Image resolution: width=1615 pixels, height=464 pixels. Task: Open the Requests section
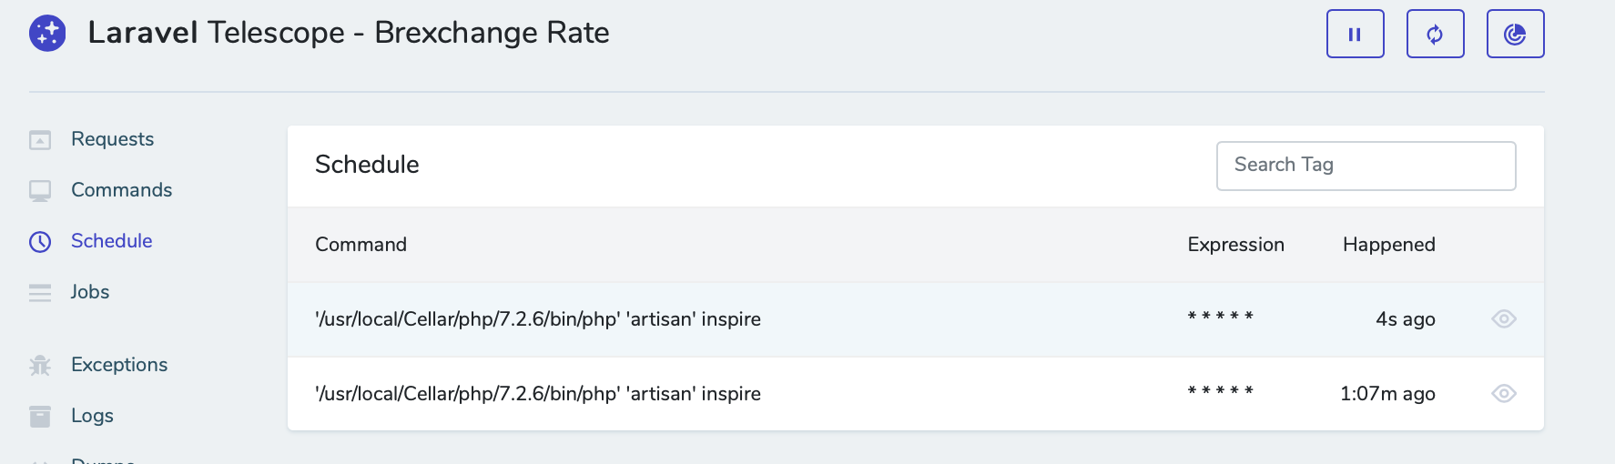pyautogui.click(x=112, y=139)
